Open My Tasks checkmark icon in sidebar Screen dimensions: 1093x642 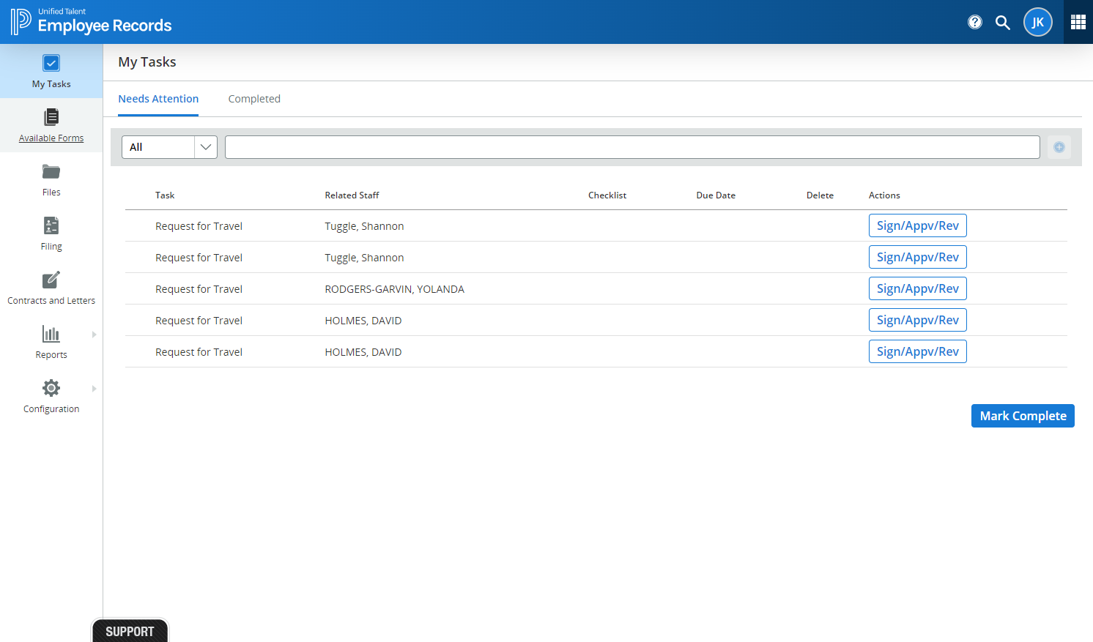[51, 63]
